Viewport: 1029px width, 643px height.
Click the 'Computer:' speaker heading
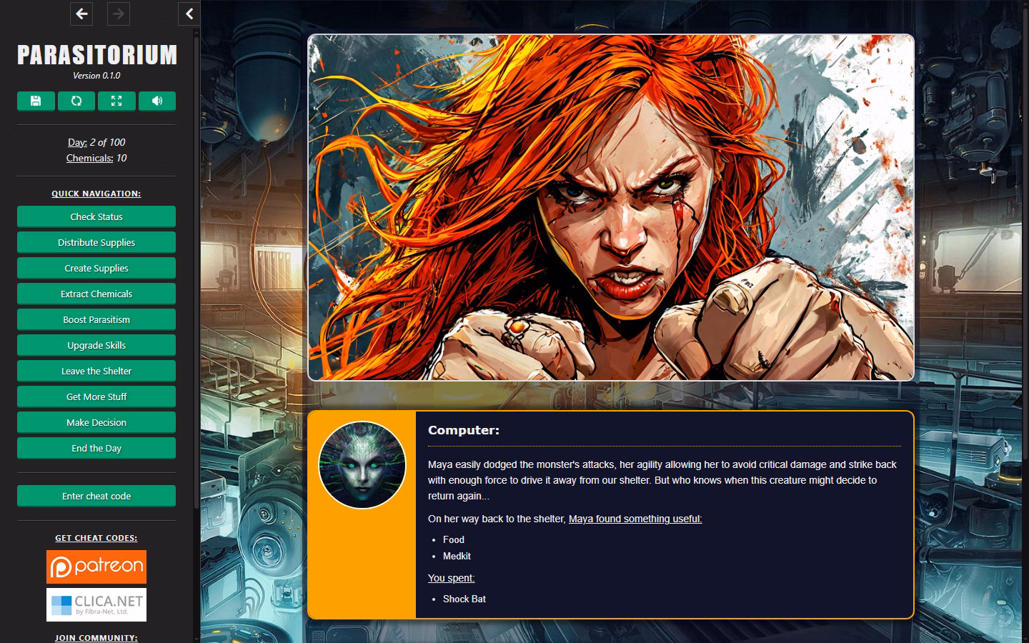tap(464, 430)
